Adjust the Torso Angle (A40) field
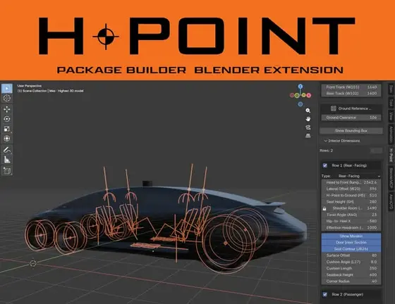 351,215
